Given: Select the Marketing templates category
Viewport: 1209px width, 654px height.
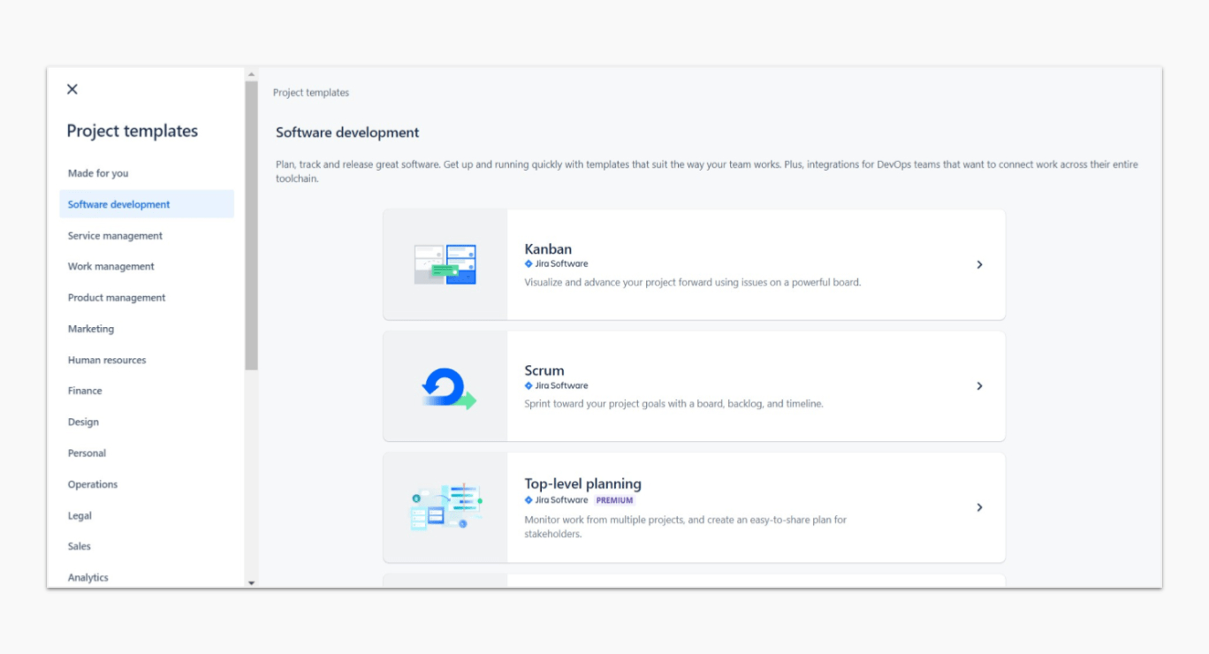Looking at the screenshot, I should click(x=91, y=329).
